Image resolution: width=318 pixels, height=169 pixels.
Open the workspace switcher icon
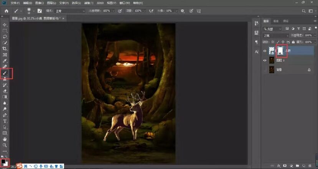(311, 11)
